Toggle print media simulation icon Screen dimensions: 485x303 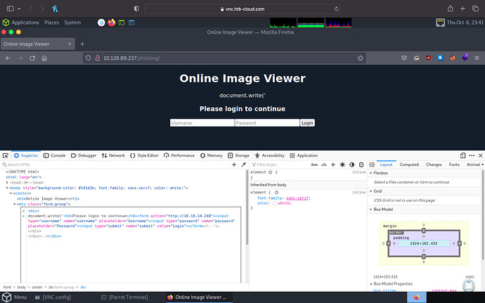361,165
